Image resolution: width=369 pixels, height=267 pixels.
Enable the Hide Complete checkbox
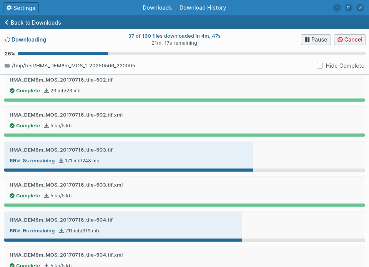[x=319, y=66]
